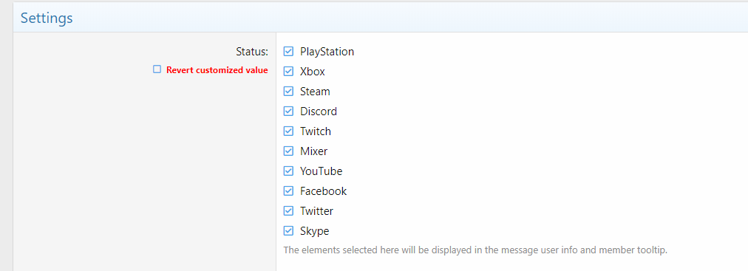The height and width of the screenshot is (271, 748).
Task: Click the "Steam" option label
Action: pyautogui.click(x=315, y=92)
